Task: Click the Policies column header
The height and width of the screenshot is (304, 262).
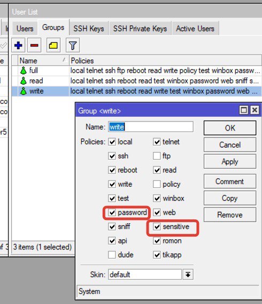Action: [166, 60]
